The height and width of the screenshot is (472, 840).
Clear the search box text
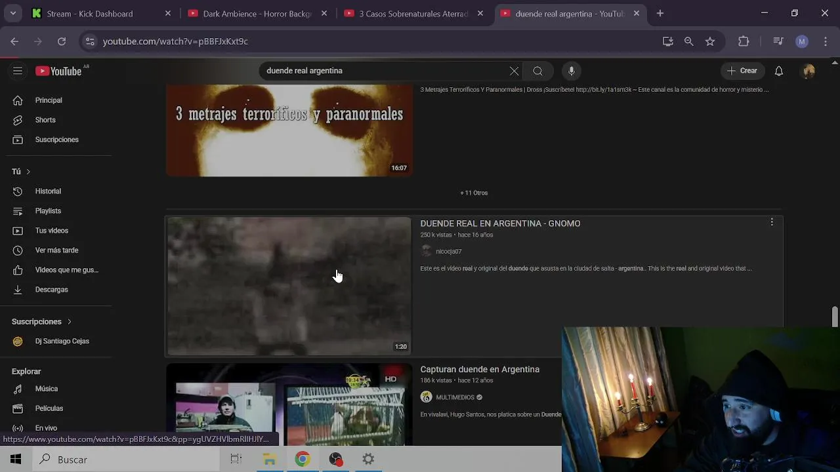click(514, 71)
